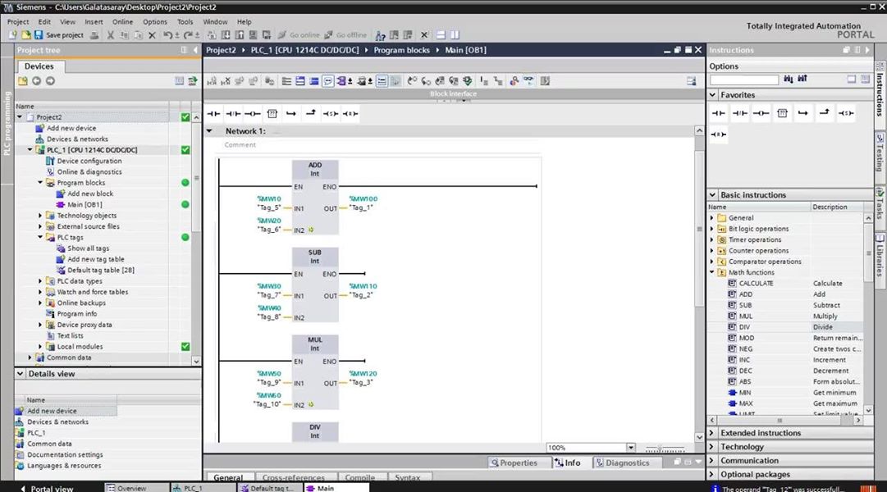Click search downward icon in Instructions options
887x492 pixels.
pyautogui.click(x=788, y=80)
